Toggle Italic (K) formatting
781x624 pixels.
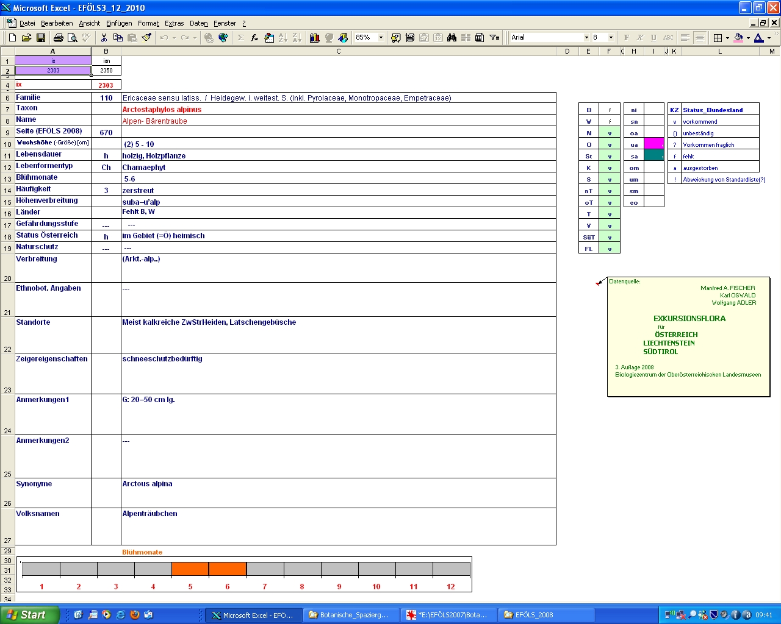point(640,38)
